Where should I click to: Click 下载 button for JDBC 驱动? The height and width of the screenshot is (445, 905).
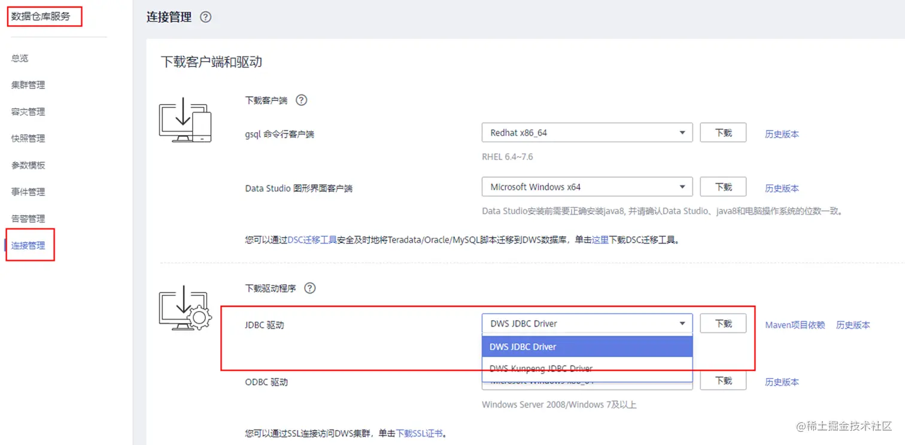pos(723,324)
